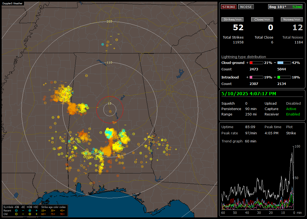Click the Trend graph 60 min label

click(239, 141)
